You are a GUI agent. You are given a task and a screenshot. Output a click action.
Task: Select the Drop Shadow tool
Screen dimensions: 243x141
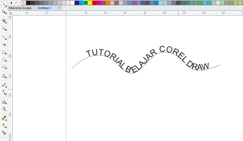pyautogui.click(x=4, y=102)
